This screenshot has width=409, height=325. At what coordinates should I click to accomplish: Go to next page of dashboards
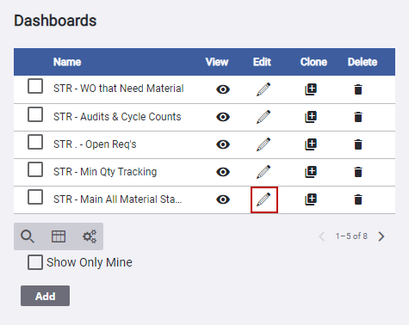(381, 236)
